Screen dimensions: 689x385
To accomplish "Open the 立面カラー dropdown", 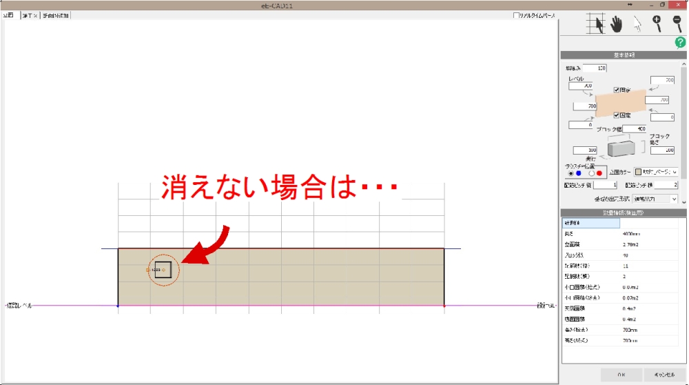I will pos(656,172).
